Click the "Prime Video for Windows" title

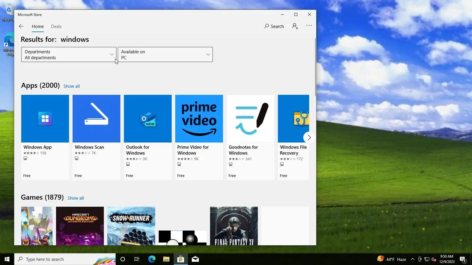[193, 150]
